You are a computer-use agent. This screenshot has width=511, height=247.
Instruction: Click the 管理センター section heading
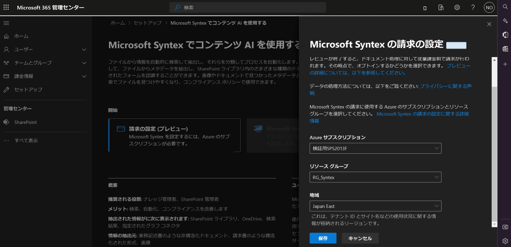pos(18,109)
